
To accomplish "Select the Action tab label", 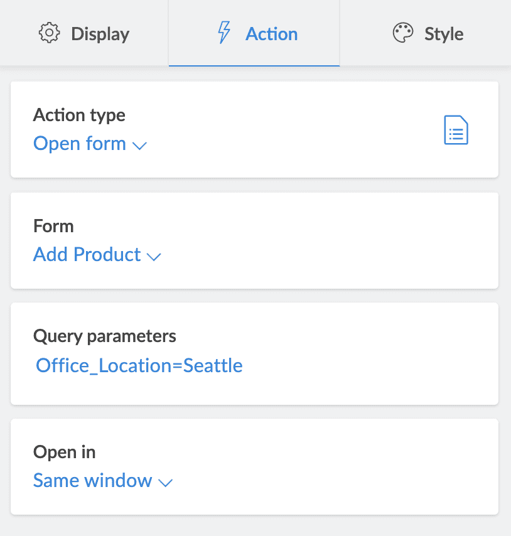I will [x=271, y=33].
